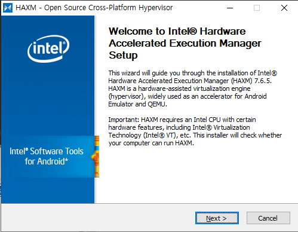Click the 'Welcome to Intel® Hardware Accelerated Execution Manager Setup' heading

pyautogui.click(x=185, y=43)
